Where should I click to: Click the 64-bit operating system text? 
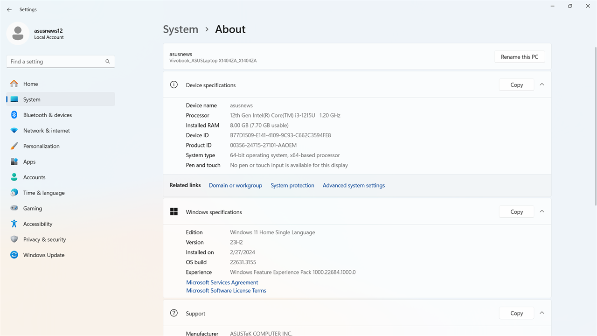[285, 155]
